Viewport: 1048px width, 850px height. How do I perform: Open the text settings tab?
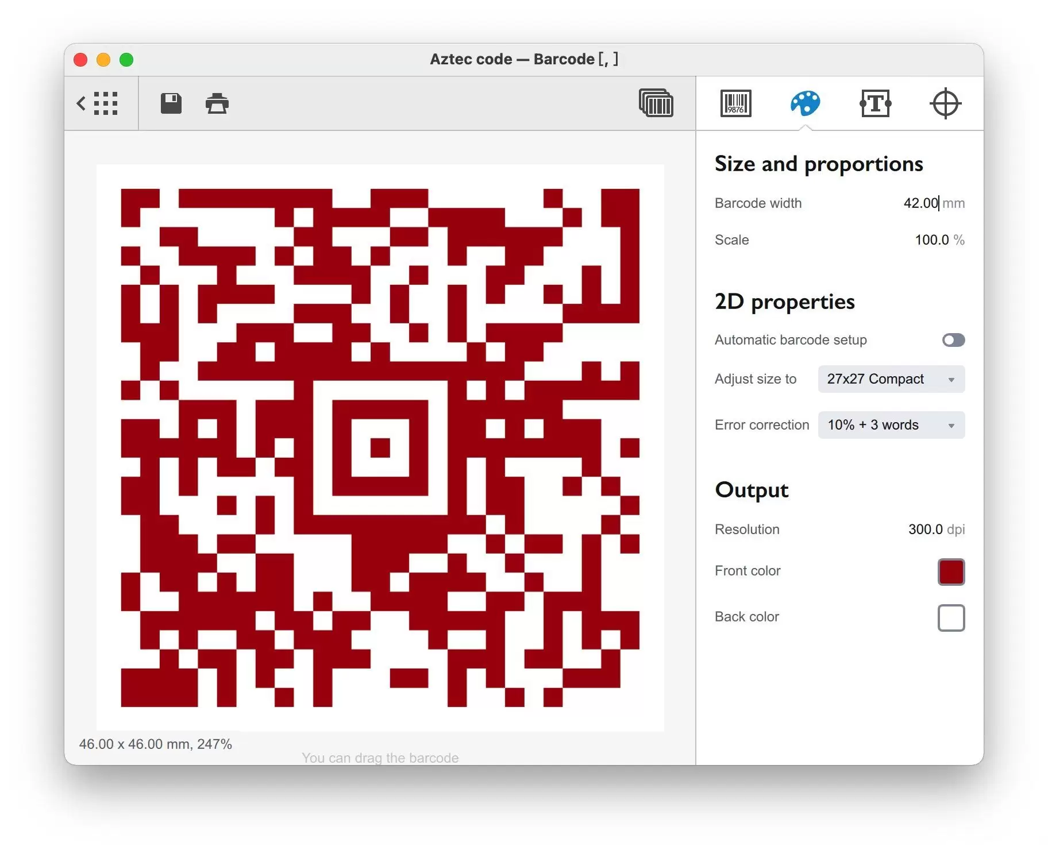pyautogui.click(x=875, y=103)
